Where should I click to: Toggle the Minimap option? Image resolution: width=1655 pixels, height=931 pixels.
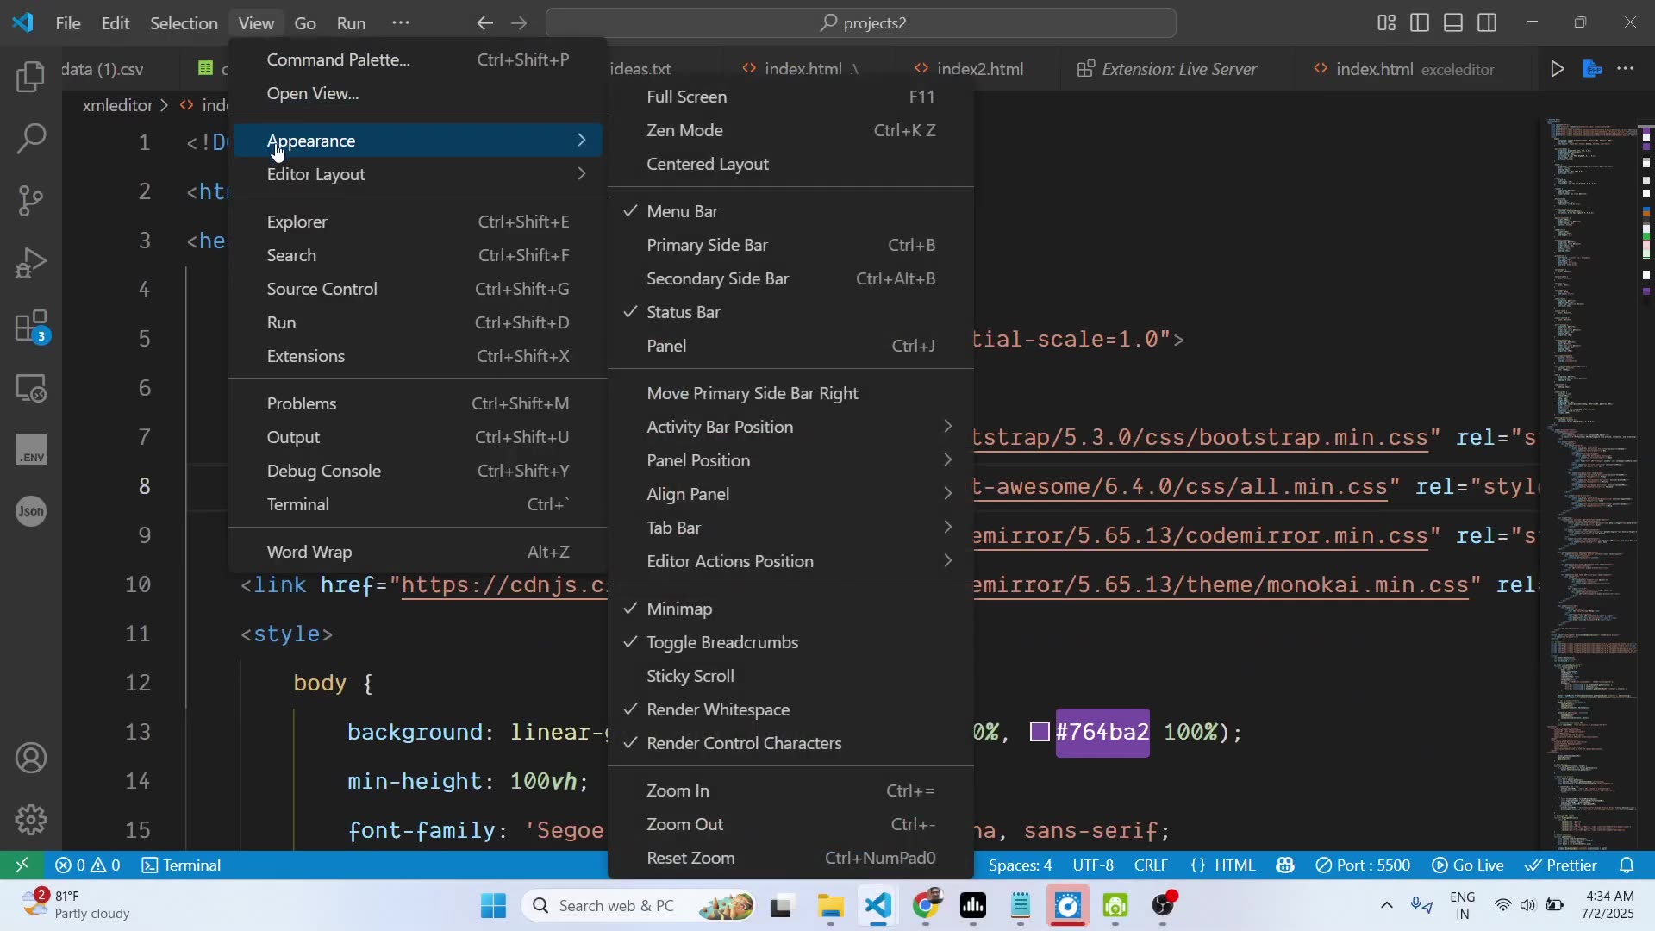(790, 609)
